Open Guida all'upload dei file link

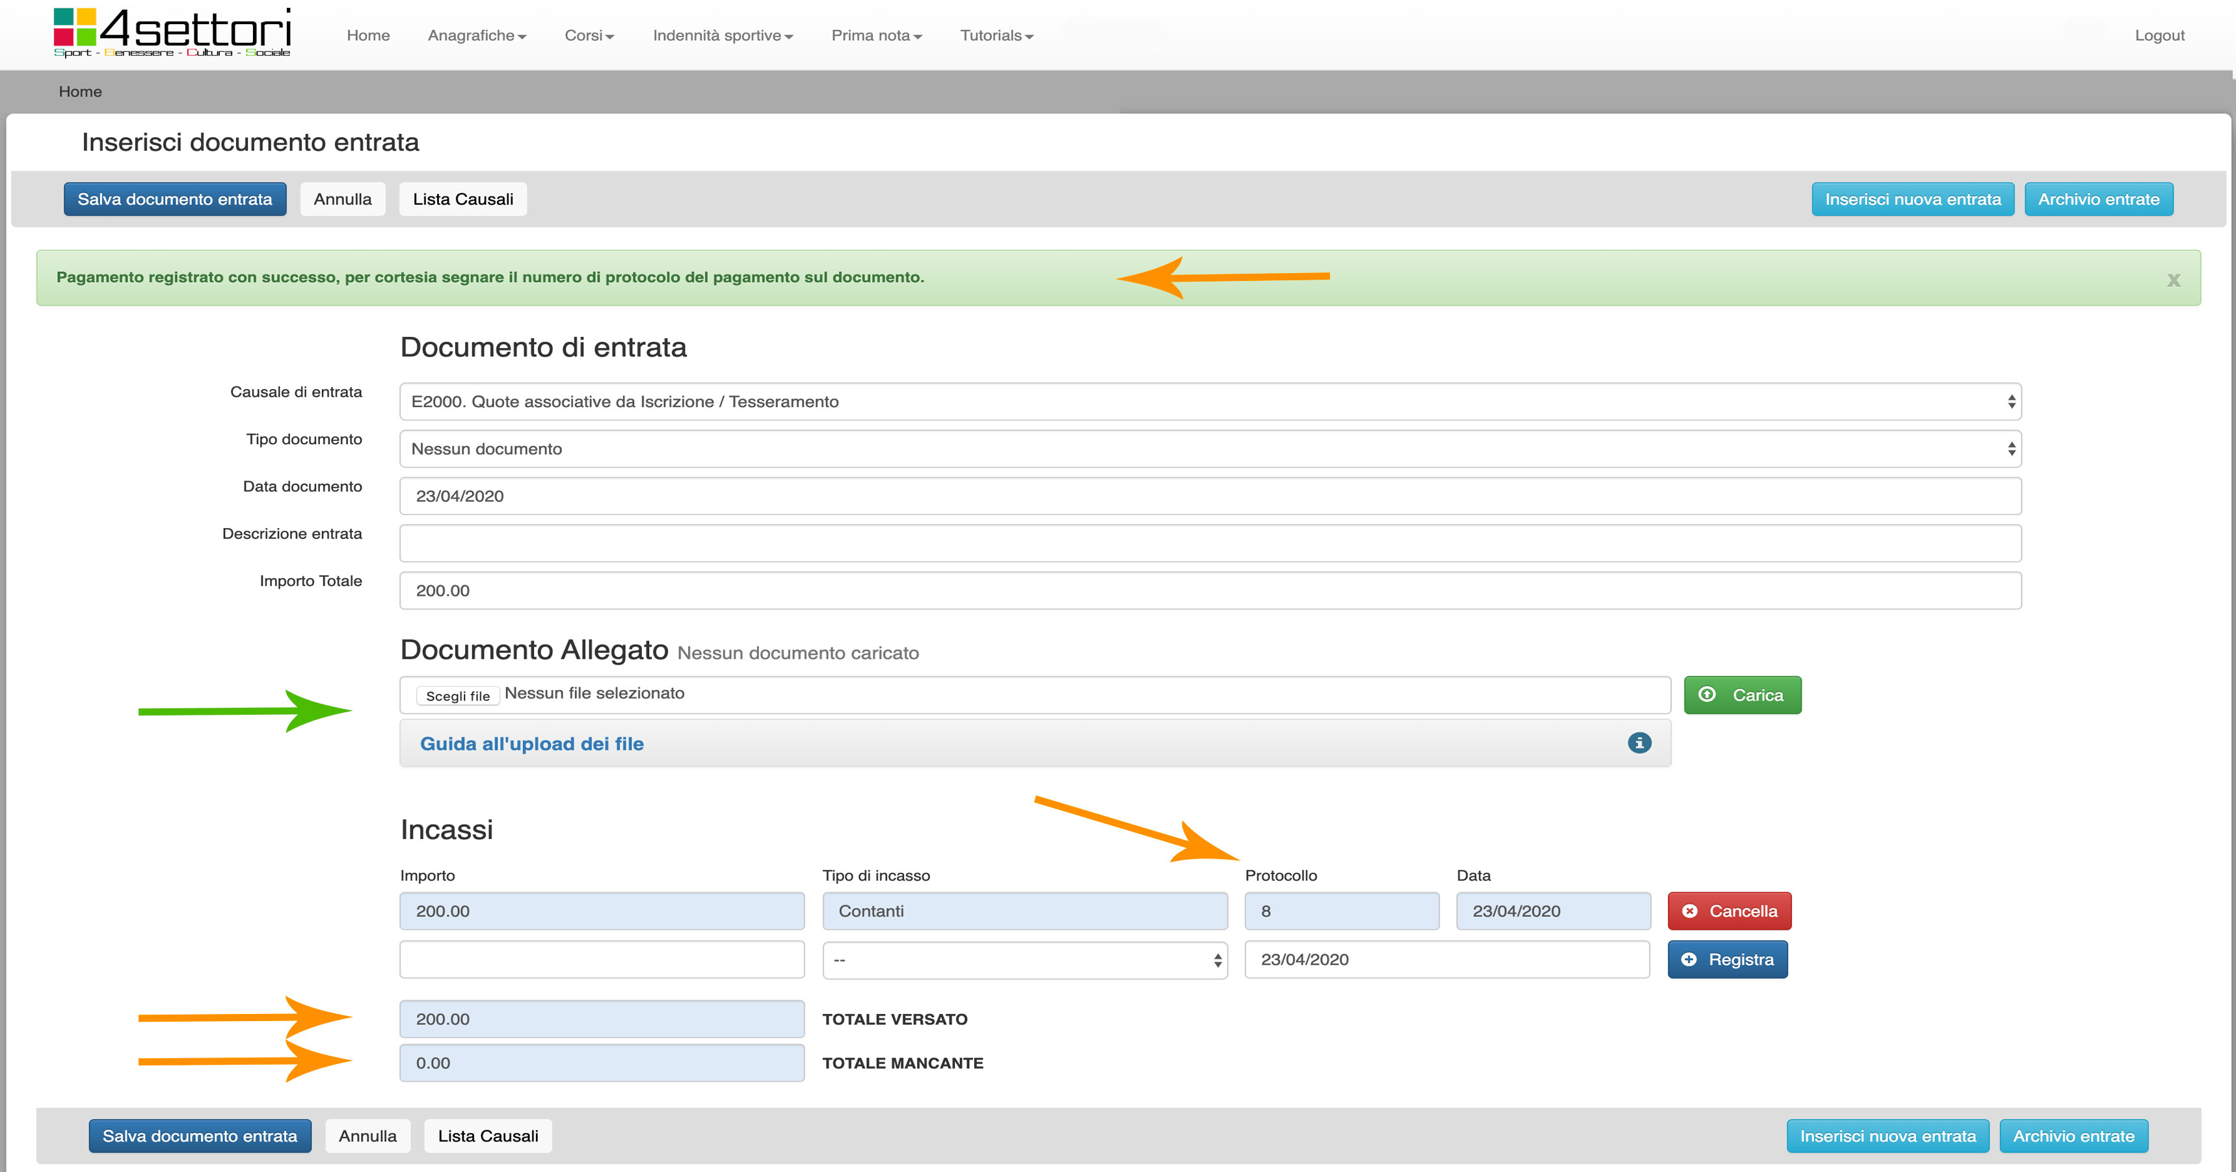(x=531, y=744)
